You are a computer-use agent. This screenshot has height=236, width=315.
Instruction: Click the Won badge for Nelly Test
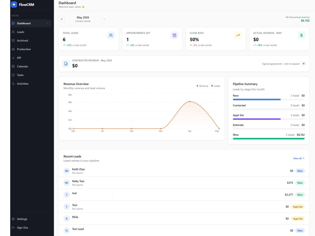[300, 183]
